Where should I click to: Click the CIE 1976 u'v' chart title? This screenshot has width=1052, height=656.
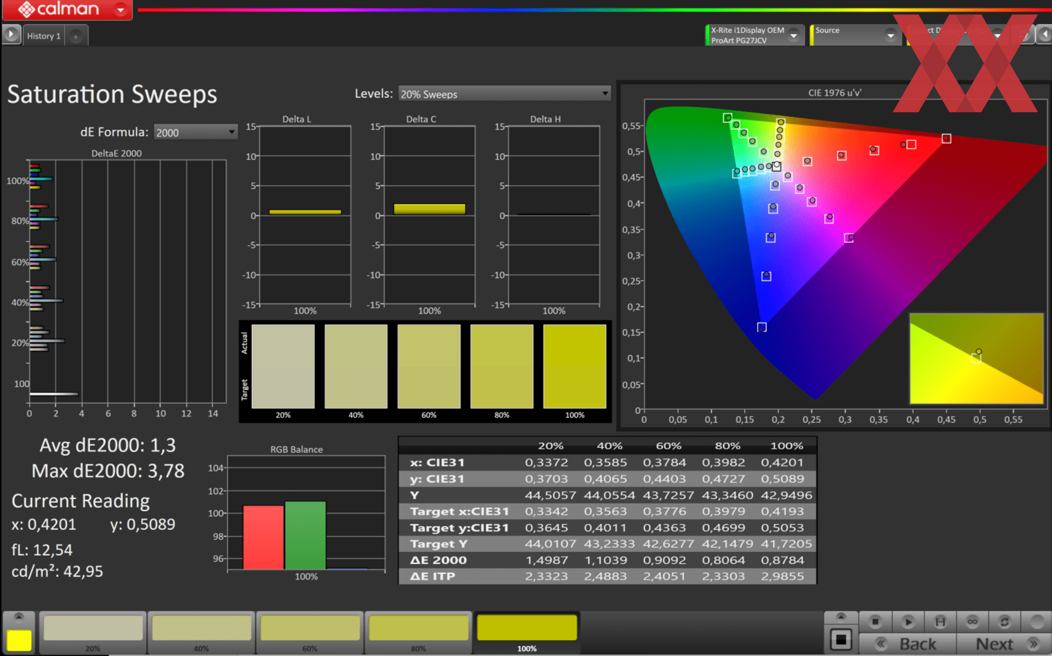[834, 93]
